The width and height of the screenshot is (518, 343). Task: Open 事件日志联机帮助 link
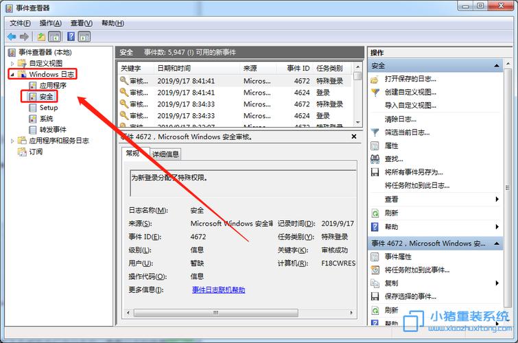(x=218, y=289)
